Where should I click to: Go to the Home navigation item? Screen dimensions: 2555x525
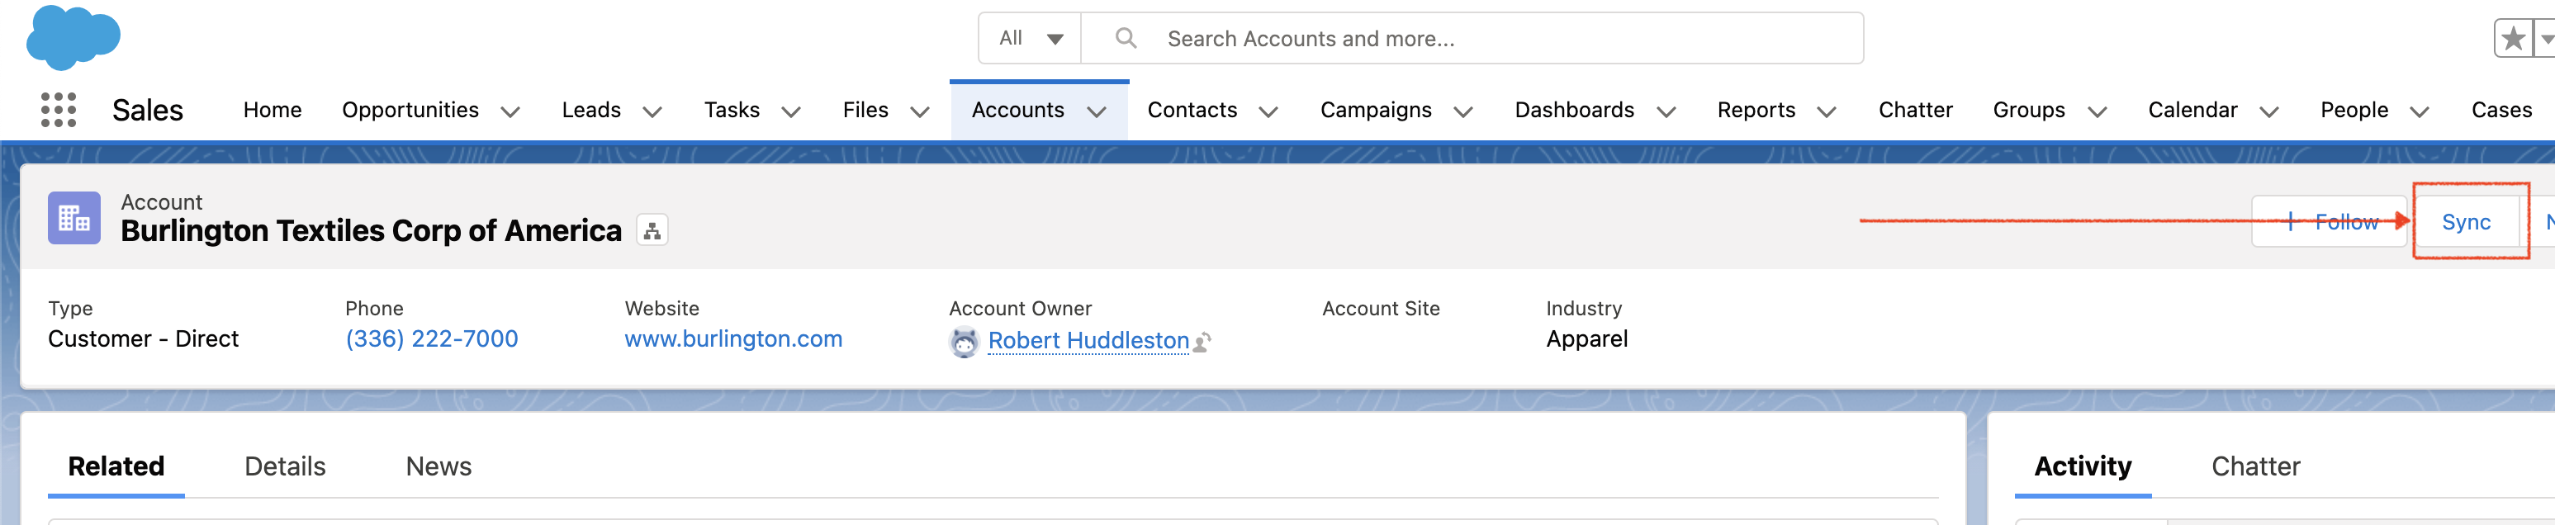[273, 110]
